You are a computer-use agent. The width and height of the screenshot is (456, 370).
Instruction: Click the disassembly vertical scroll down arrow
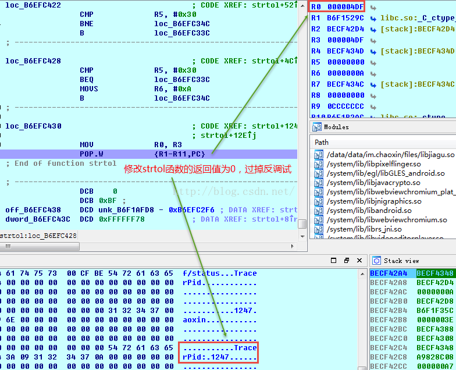(x=302, y=236)
